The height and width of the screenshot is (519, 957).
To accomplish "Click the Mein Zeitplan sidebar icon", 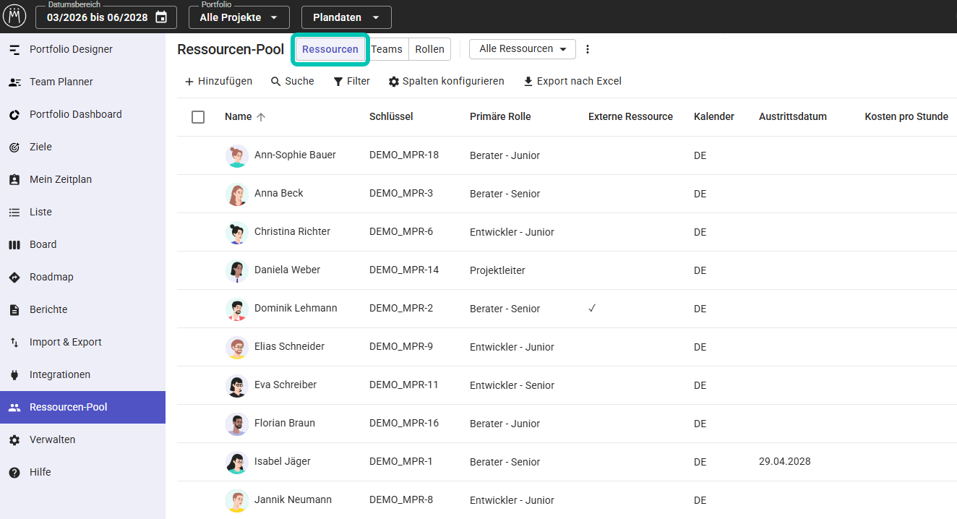I will pos(14,180).
